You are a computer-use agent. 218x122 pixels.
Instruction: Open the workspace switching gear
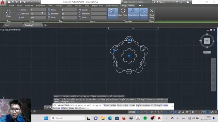192,112
